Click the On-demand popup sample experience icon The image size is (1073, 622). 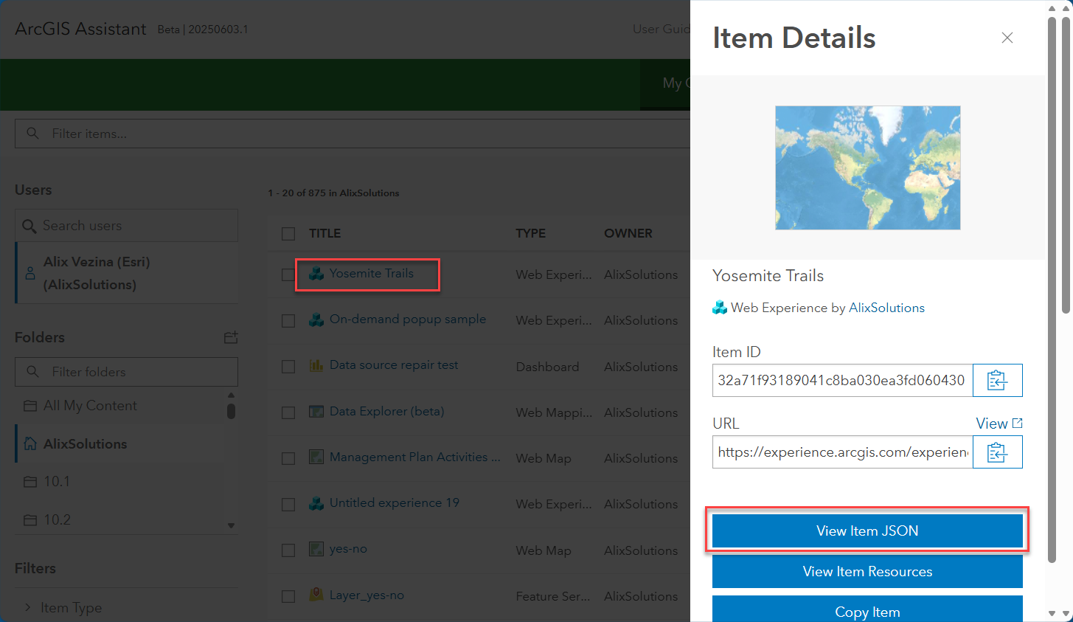coord(316,319)
